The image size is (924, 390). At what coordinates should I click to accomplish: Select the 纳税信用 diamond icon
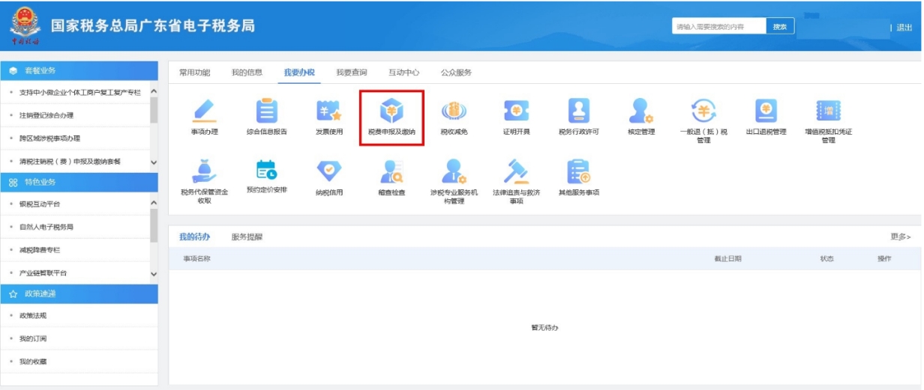328,171
